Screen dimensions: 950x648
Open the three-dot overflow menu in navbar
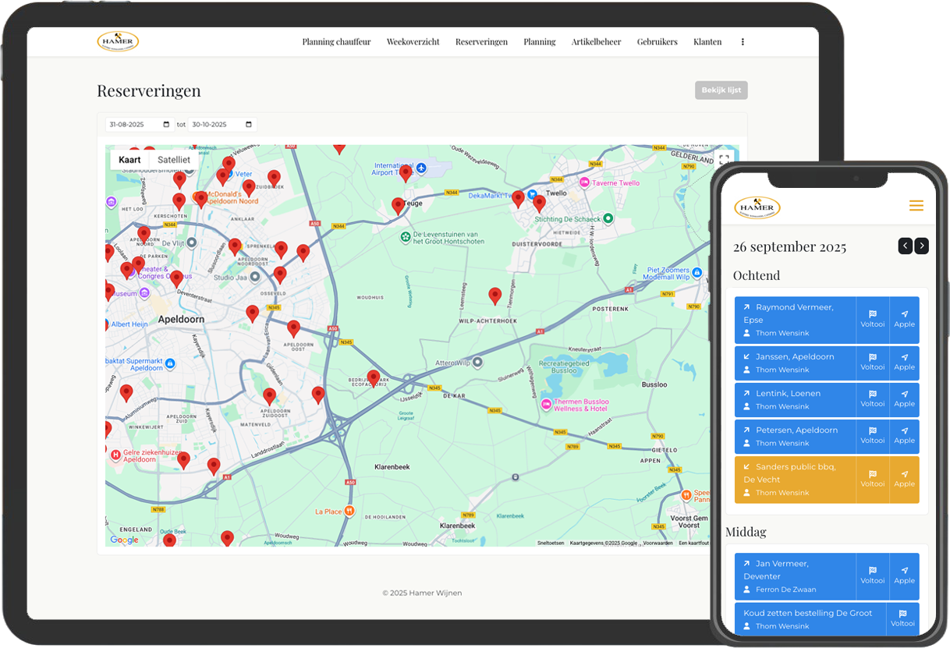(x=742, y=42)
